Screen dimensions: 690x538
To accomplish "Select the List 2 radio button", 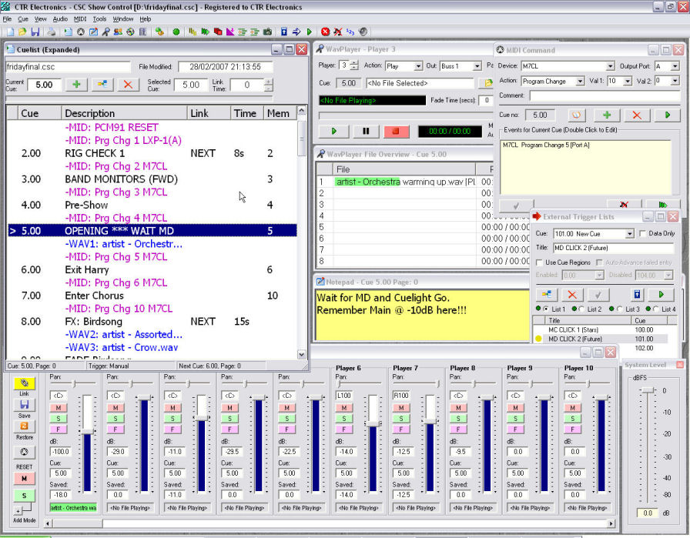I will 581,309.
